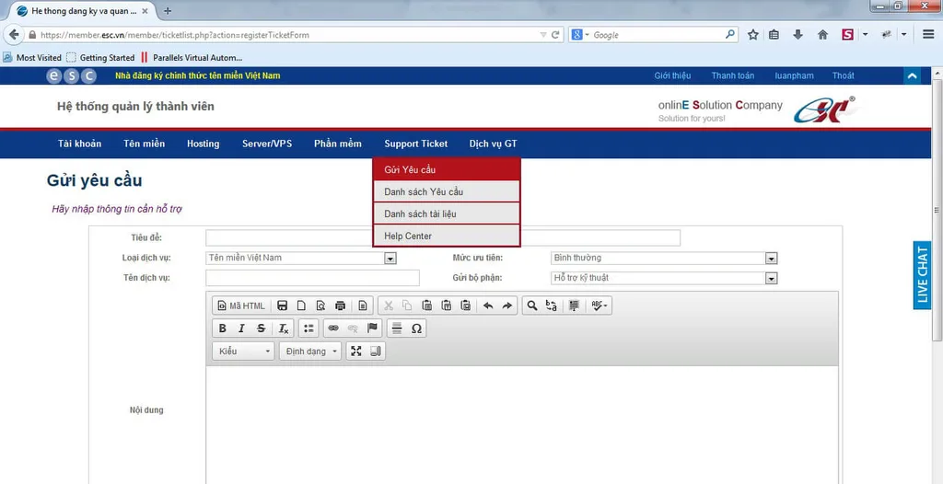
Task: Open the Hosting menu
Action: pos(204,144)
